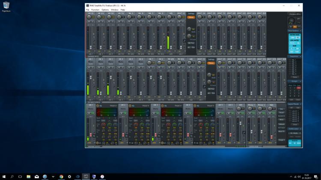Open the Window menu

114,10
